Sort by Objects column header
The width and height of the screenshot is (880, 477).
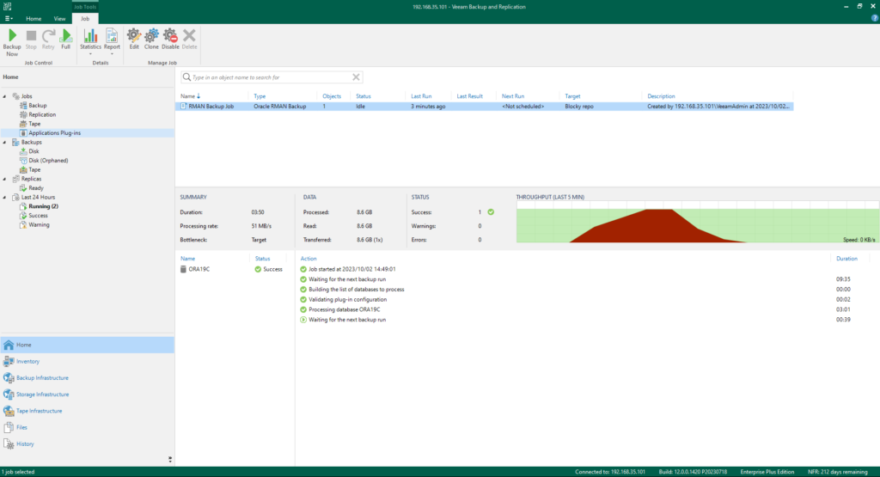click(x=333, y=96)
